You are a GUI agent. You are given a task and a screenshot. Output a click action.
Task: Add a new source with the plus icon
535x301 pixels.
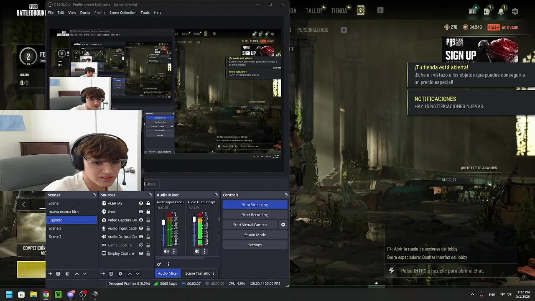point(103,273)
